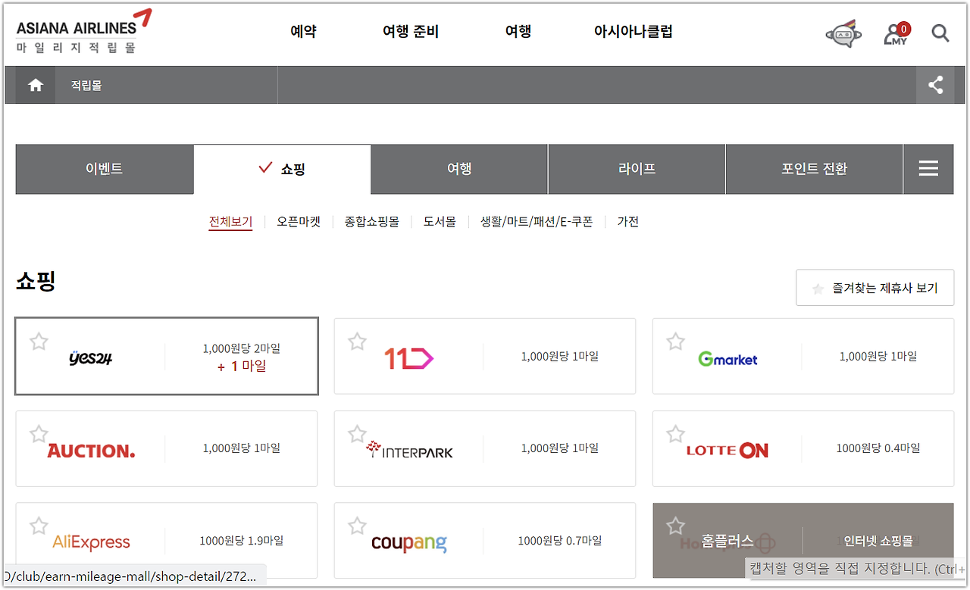Click the + 1 마일 bonus text
Viewport: 970px width, 590px height.
(242, 367)
